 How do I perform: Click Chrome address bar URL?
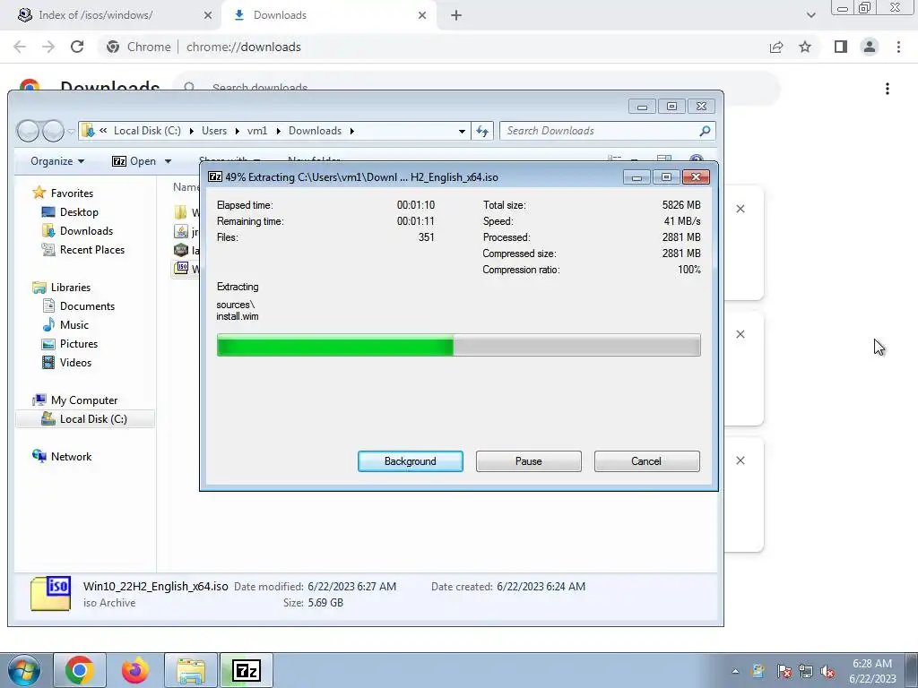244,47
